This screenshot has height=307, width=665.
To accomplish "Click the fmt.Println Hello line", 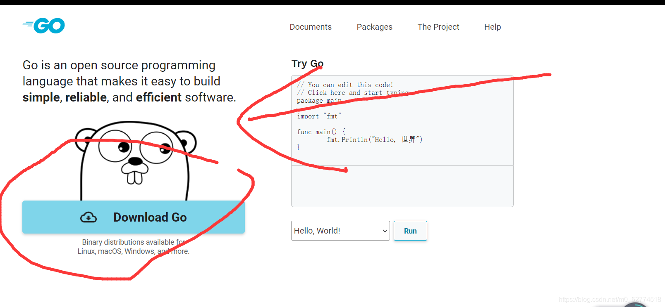I will click(375, 139).
